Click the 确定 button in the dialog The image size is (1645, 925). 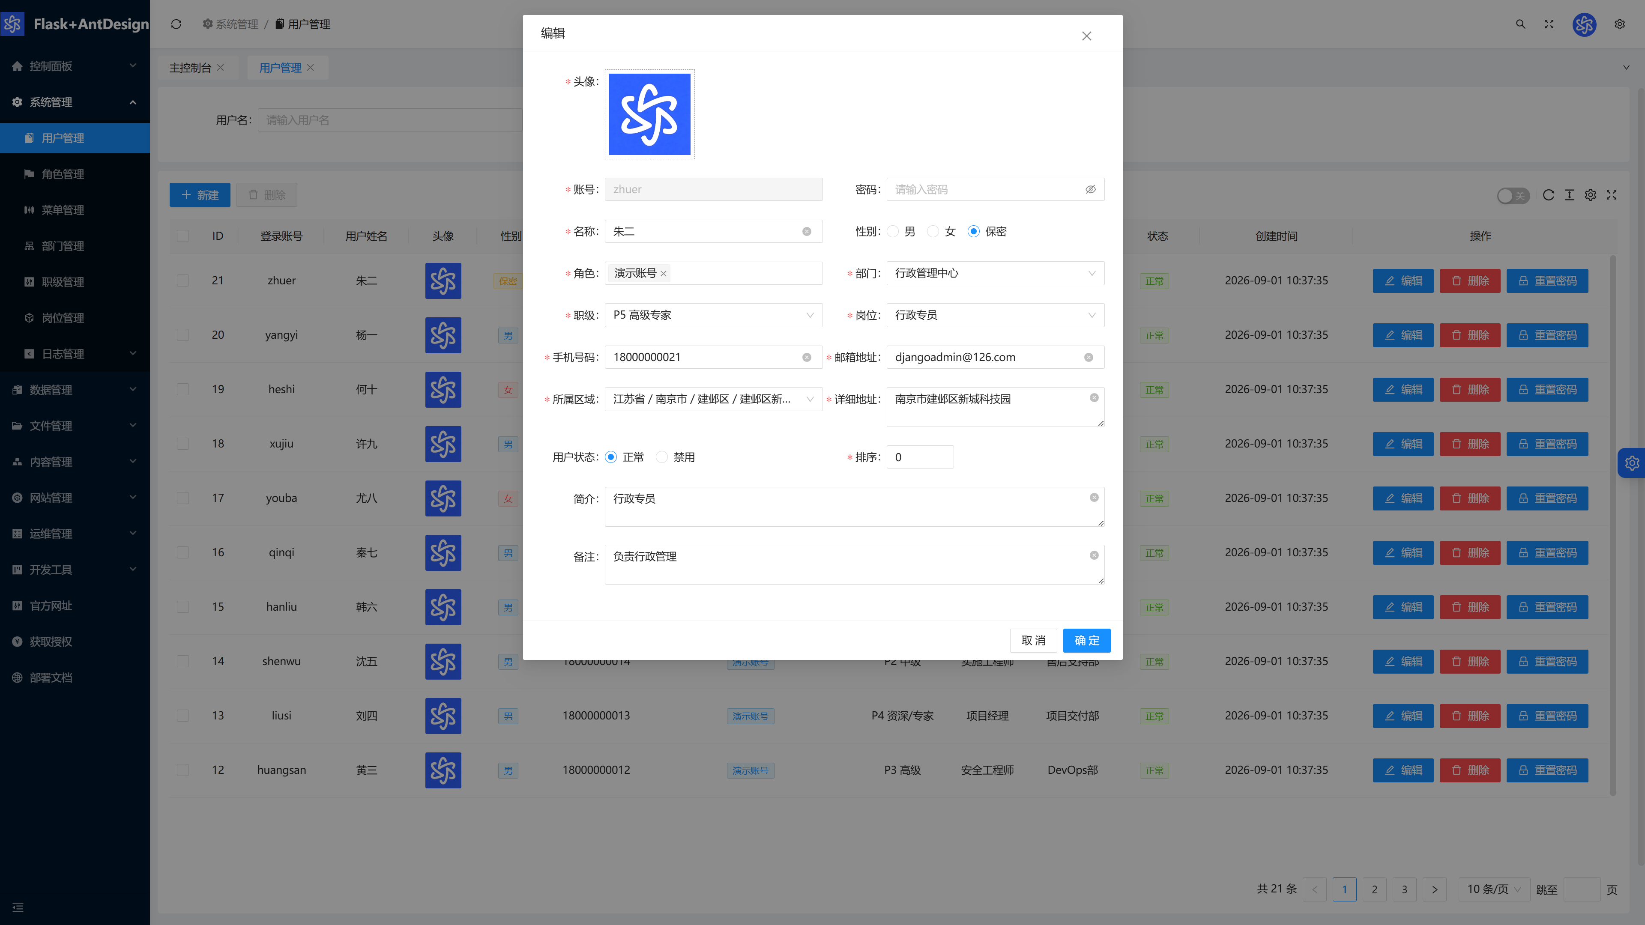(x=1086, y=640)
